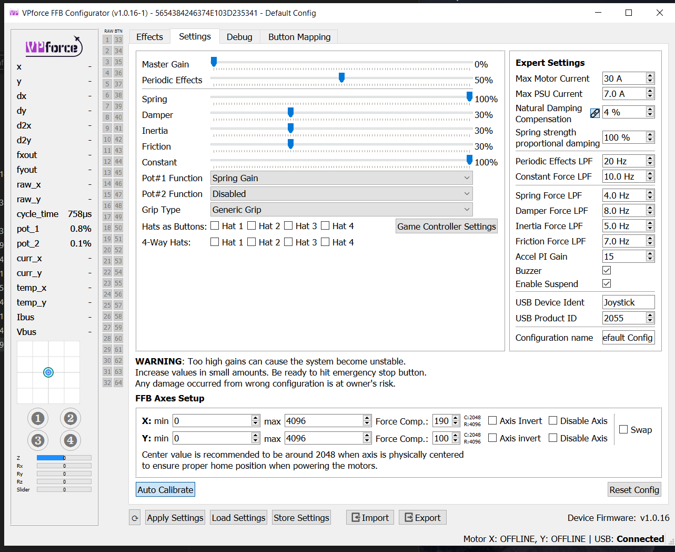Switch to the Effects tab

coord(149,37)
